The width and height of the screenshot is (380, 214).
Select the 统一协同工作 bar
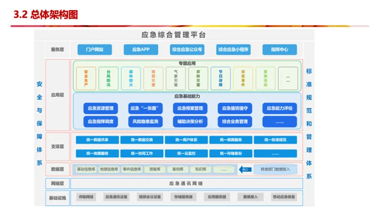pyautogui.click(x=142, y=154)
